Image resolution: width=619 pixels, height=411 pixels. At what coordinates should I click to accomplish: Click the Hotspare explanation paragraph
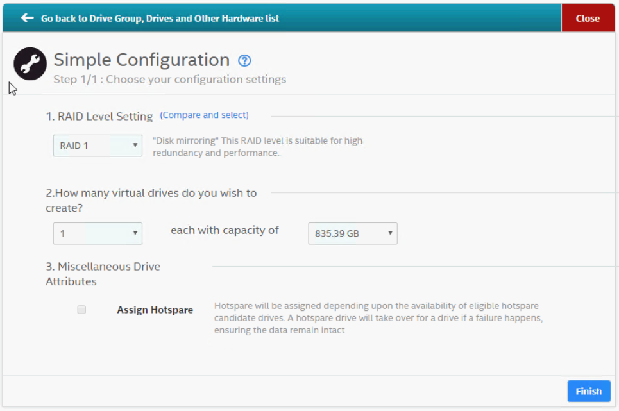[x=378, y=318]
